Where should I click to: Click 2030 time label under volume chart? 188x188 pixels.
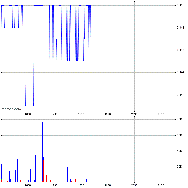[134, 185]
